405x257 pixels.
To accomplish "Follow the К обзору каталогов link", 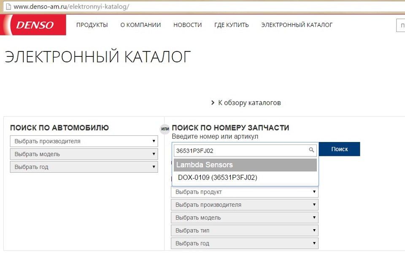I will [x=249, y=103].
